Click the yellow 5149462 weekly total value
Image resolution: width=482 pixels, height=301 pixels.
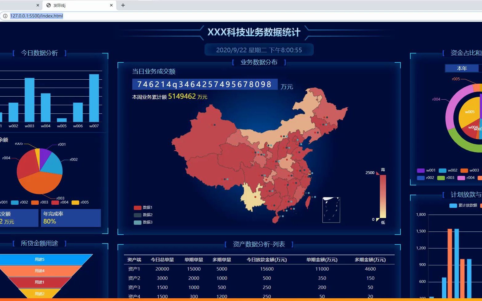click(x=182, y=96)
